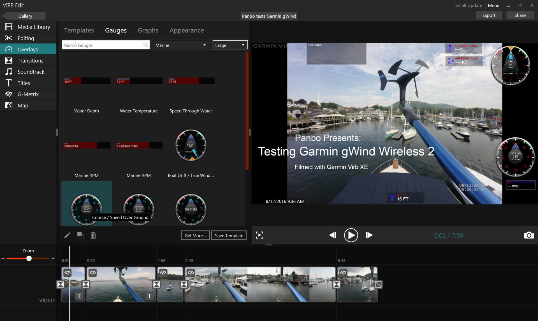The height and width of the screenshot is (321, 538).
Task: Click transition icon at timeline start
Action: point(61,285)
